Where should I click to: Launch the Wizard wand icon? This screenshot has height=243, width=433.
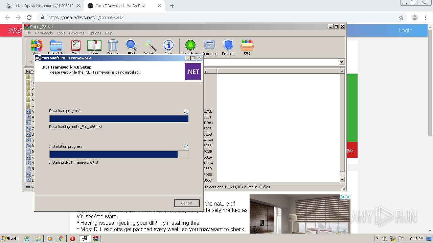[x=150, y=46]
